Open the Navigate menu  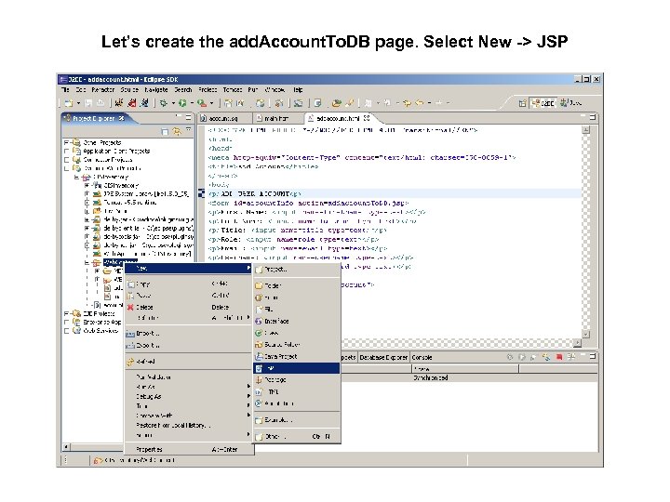(156, 89)
